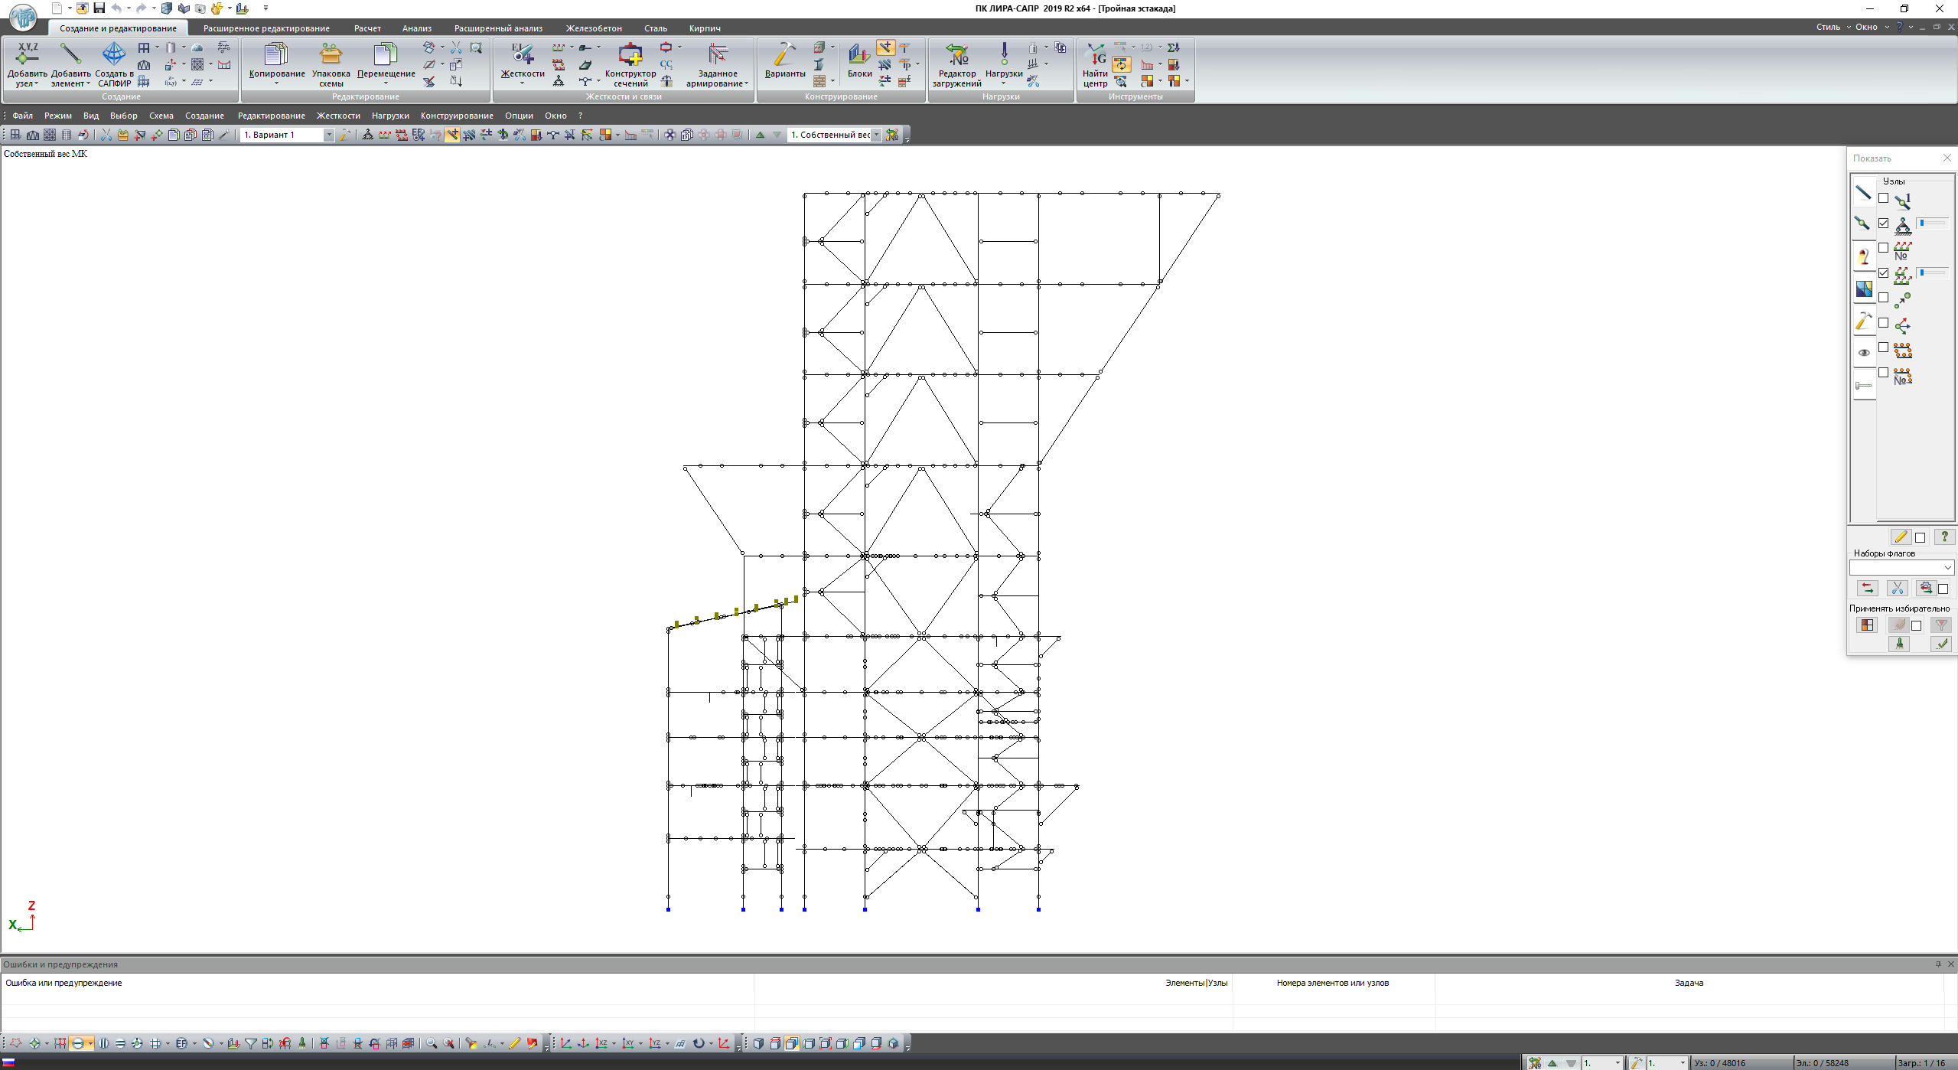Switch to the eye visibility tab in Показать panel
The width and height of the screenshot is (1958, 1070).
(x=1864, y=353)
